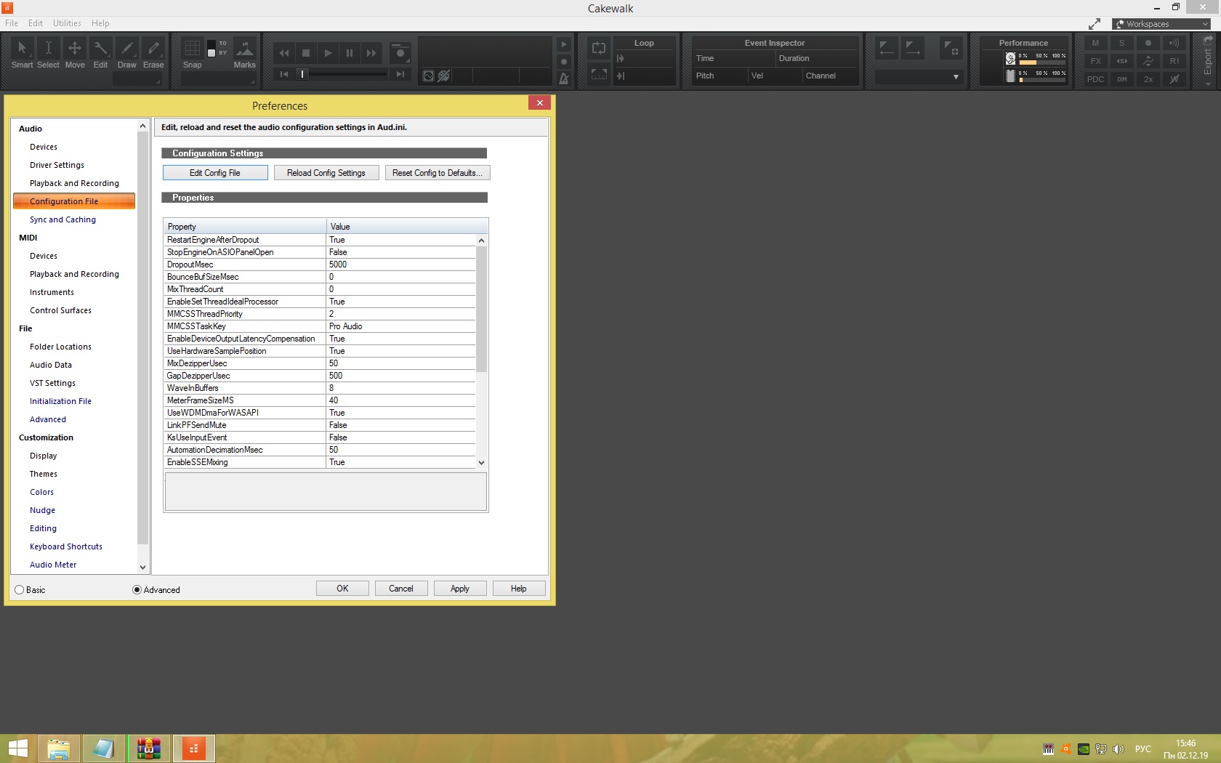Open the Workspaces dropdown
Viewport: 1221px width, 763px height.
pos(1161,24)
